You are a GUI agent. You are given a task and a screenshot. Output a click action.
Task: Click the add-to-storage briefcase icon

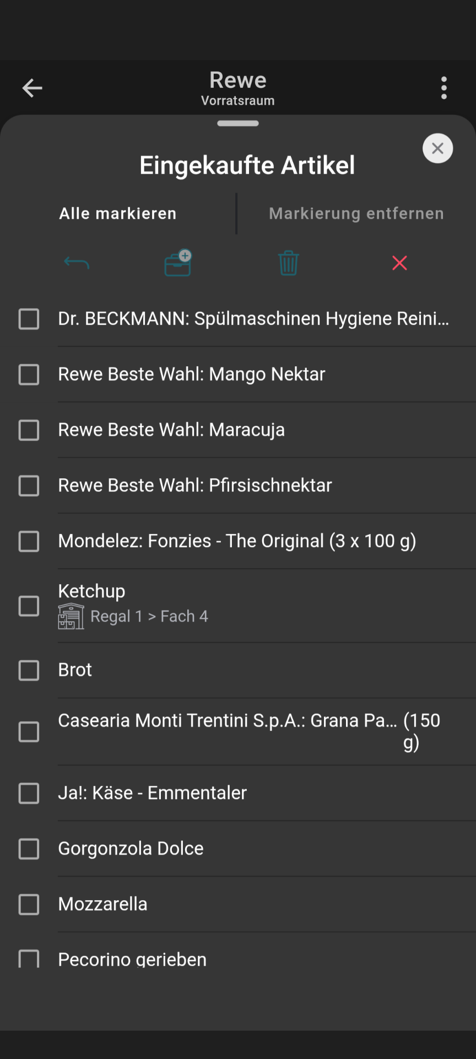click(178, 263)
